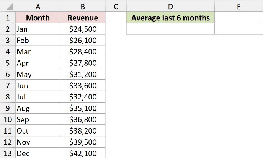Select the Feb cell
Screen dimensions: 263x158
pyautogui.click(x=38, y=40)
